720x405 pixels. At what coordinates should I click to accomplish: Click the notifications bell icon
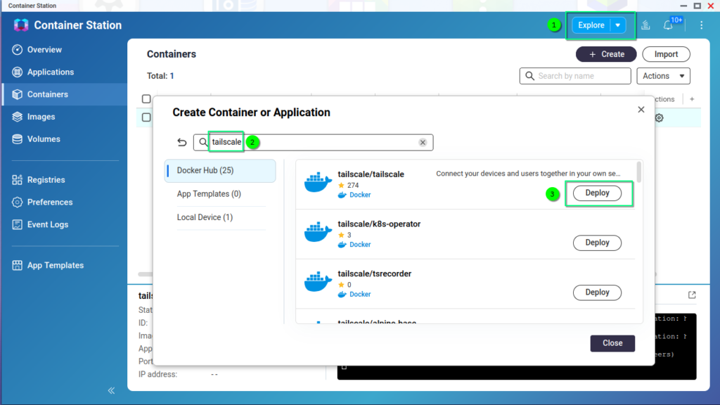(668, 25)
